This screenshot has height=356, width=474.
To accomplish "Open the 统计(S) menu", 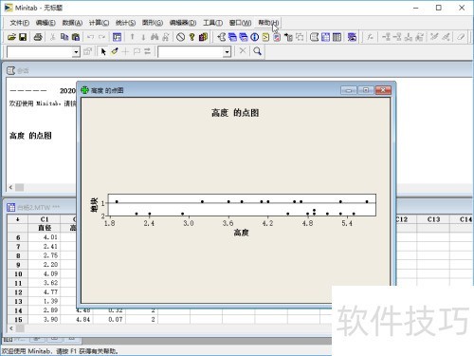I will (125, 23).
